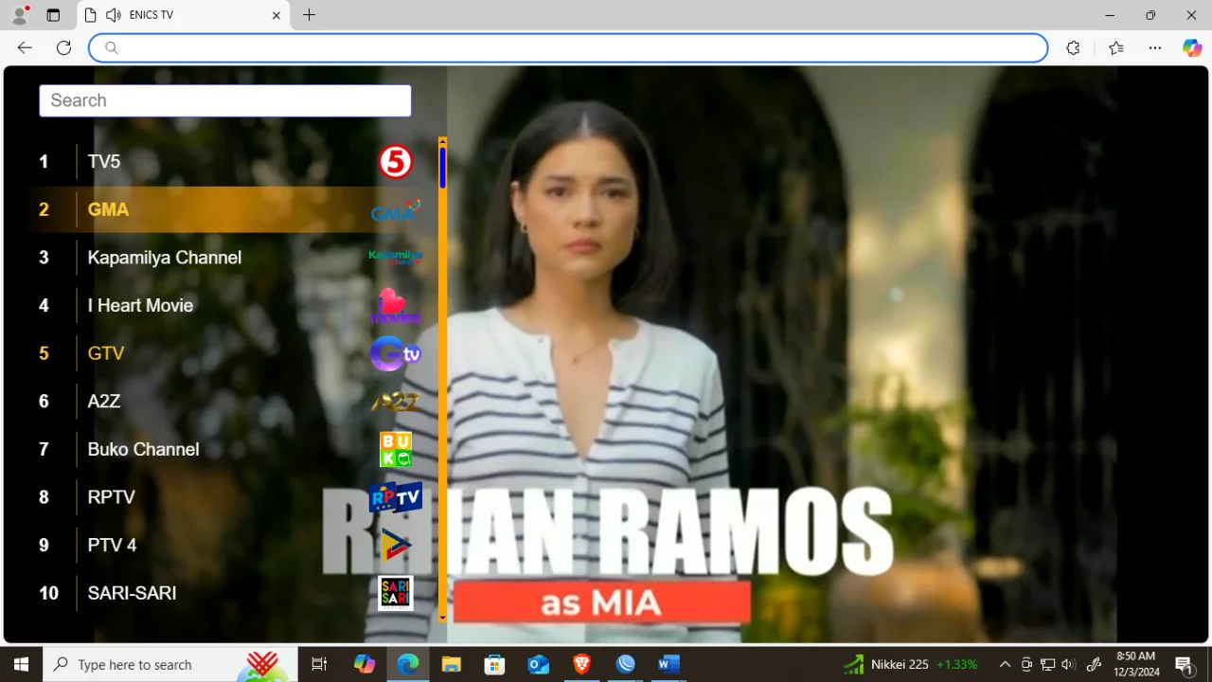Screen dimensions: 1212x682
Task: Open Brave browser from taskbar
Action: click(x=581, y=664)
